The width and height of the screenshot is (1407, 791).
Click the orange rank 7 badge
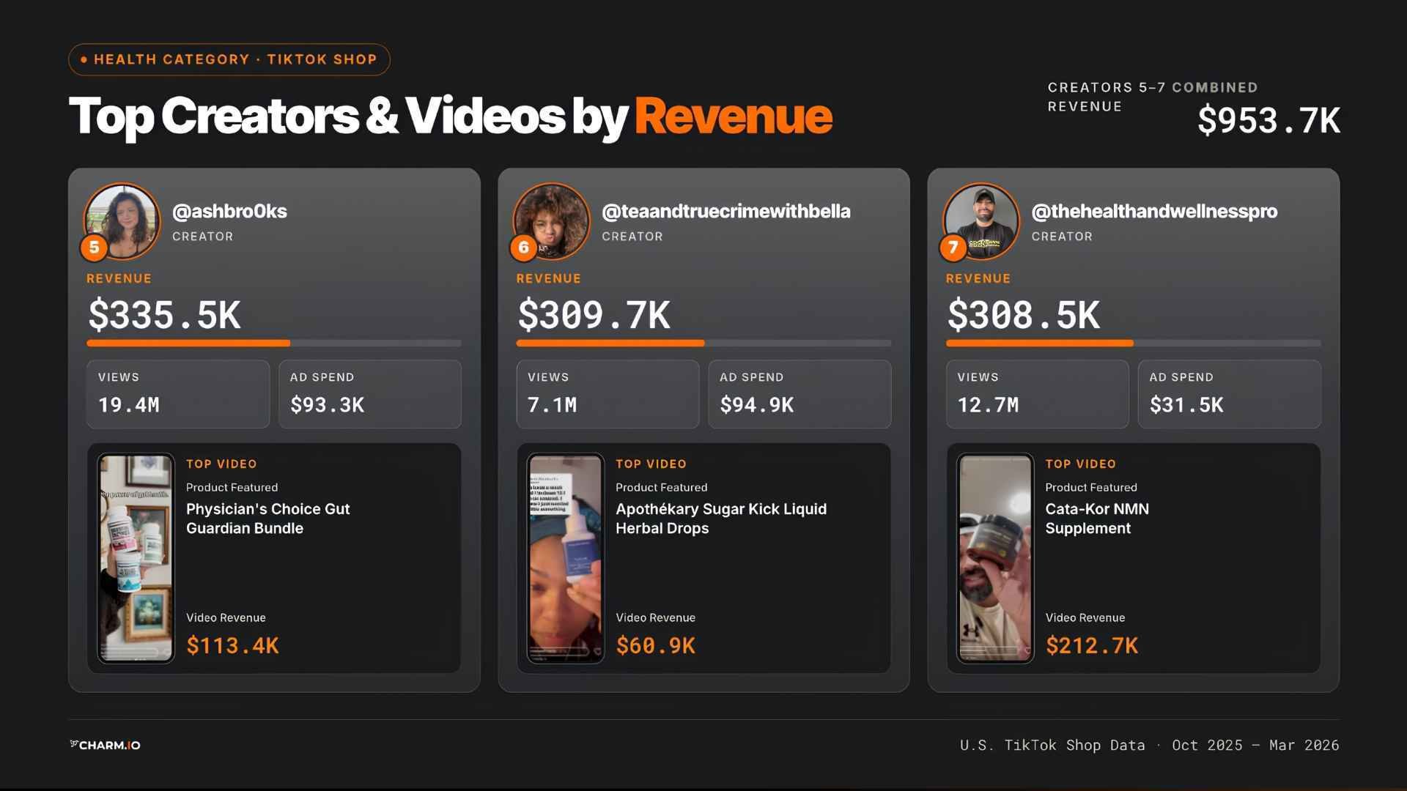click(953, 248)
